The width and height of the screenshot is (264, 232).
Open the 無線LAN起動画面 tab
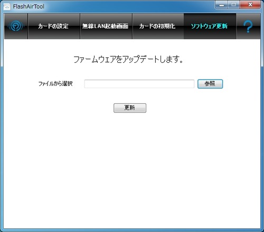pos(106,26)
